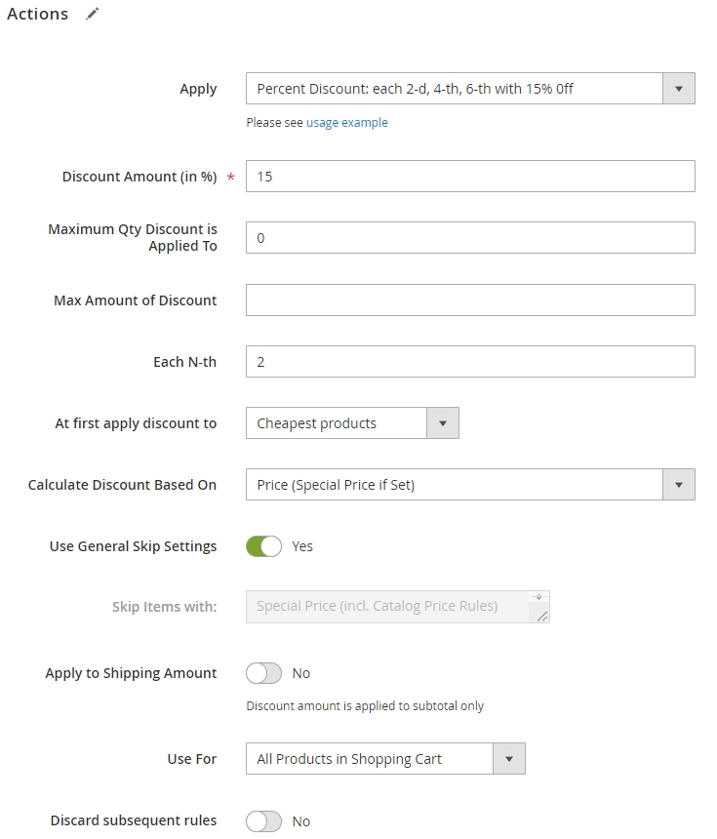Click the Maximum Qty Discount input field

[x=470, y=238]
